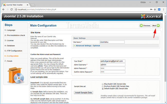The width and height of the screenshot is (167, 104).
Task: Click the Basic Settings header
Action: [x=116, y=38]
